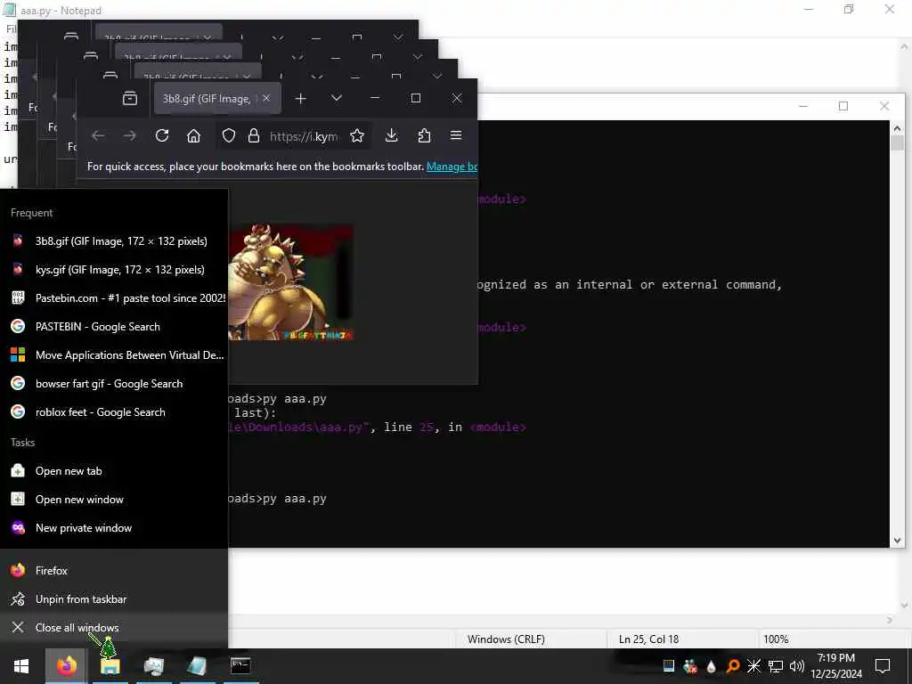Viewport: 912px width, 684px height.
Task: Open roblox feet - Google Search entry
Action: click(x=114, y=411)
